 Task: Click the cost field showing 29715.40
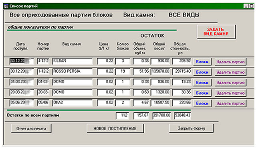181,71
